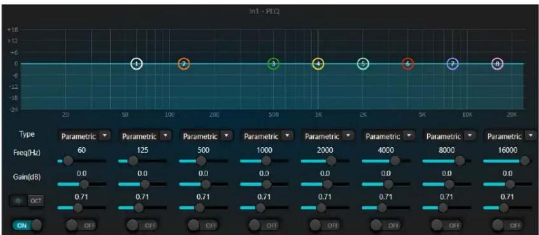This screenshot has width=539, height=235.
Task: Enable the OFF switch under the 2000 Hz band
Action: (325, 226)
